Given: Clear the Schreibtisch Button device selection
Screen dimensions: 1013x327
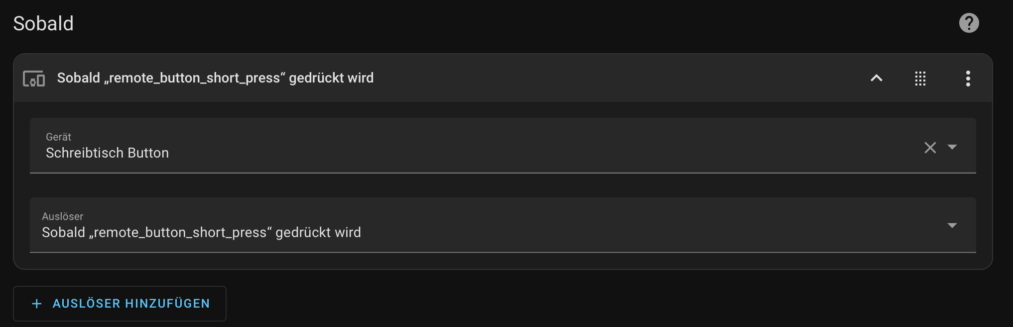Looking at the screenshot, I should [x=930, y=148].
